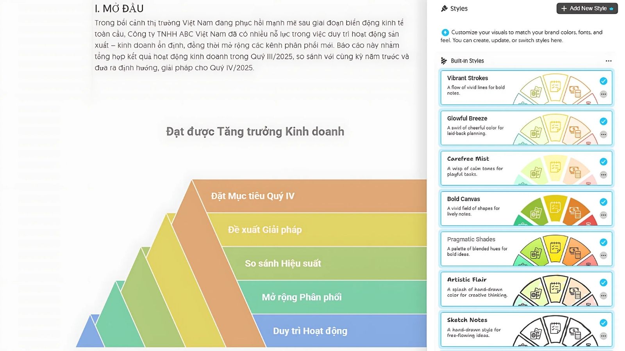The image size is (625, 351).
Task: Toggle the Artistic Flair style checkmark
Action: pyautogui.click(x=604, y=283)
